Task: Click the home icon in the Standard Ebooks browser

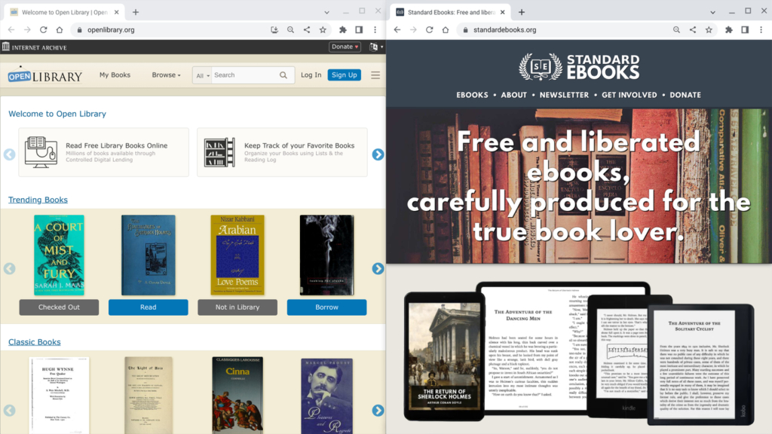Action: tap(445, 31)
